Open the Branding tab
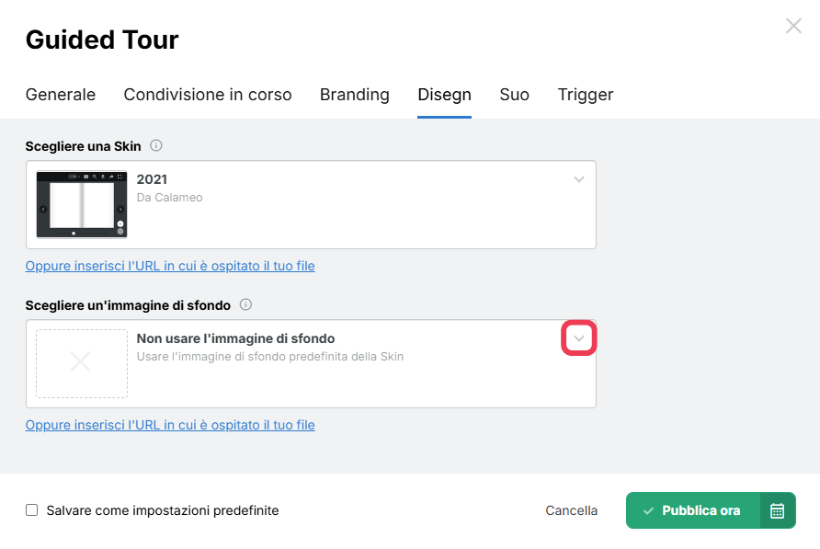The image size is (820, 549). (355, 95)
